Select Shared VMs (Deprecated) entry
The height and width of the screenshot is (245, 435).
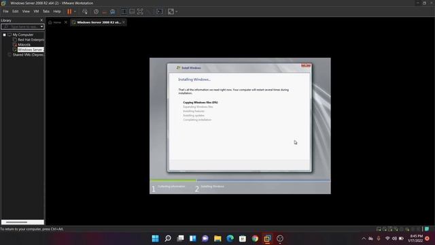pyautogui.click(x=28, y=54)
